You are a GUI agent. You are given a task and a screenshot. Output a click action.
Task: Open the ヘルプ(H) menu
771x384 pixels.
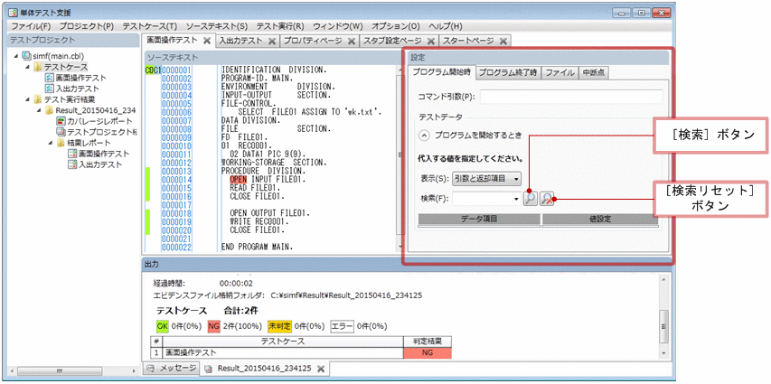click(446, 26)
